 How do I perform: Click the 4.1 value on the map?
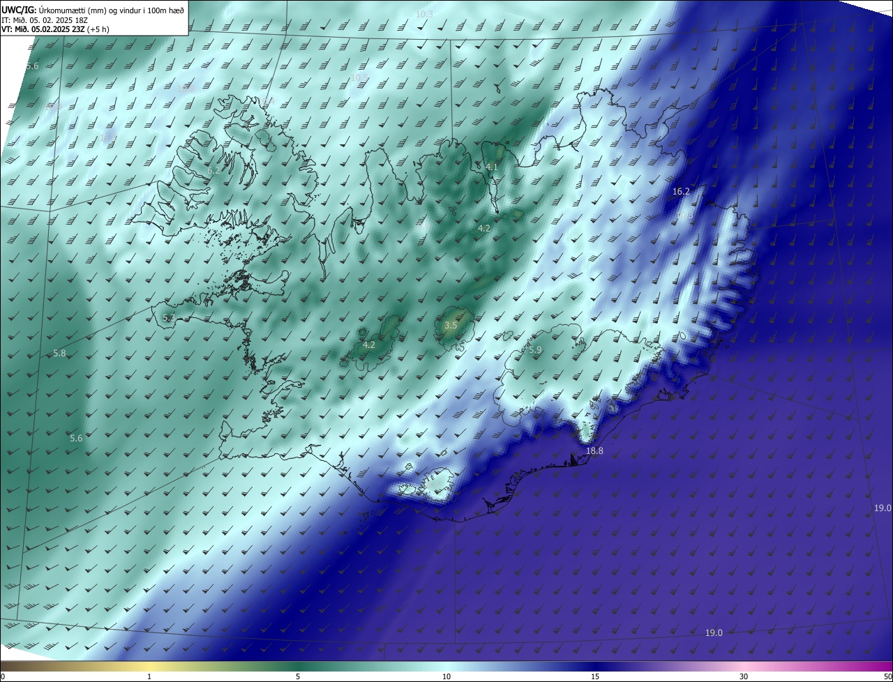(492, 167)
